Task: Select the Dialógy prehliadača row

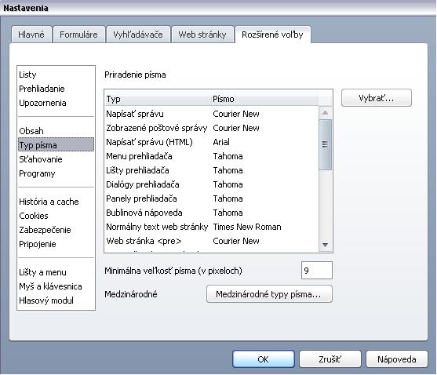Action: coord(212,184)
